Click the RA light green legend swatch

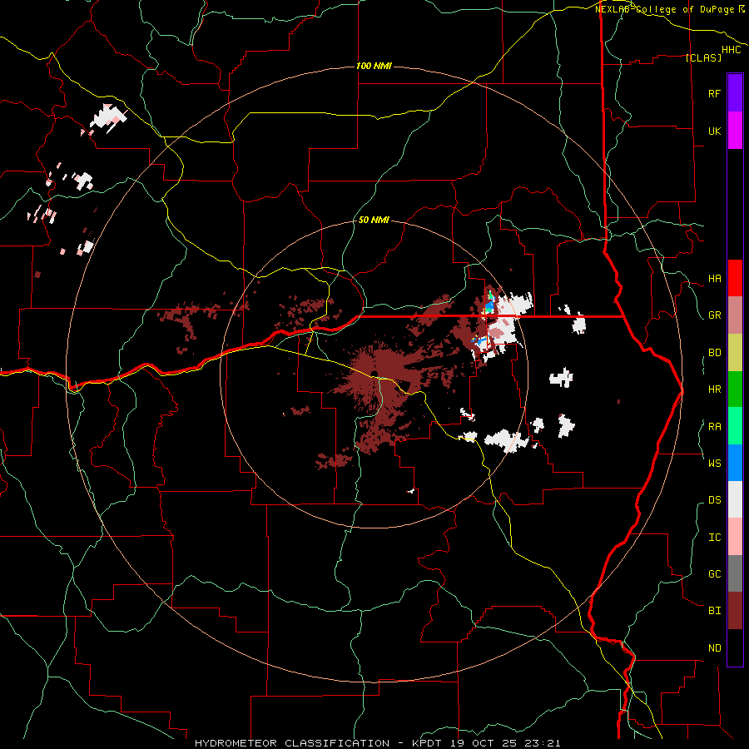735,426
